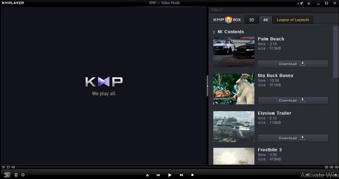Download the Elysium Trailer video
Screen dimensions: 339x179
tap(293, 138)
